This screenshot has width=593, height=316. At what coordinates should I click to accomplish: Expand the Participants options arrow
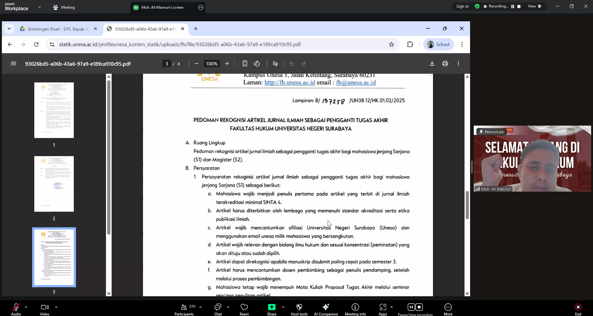coord(200,307)
